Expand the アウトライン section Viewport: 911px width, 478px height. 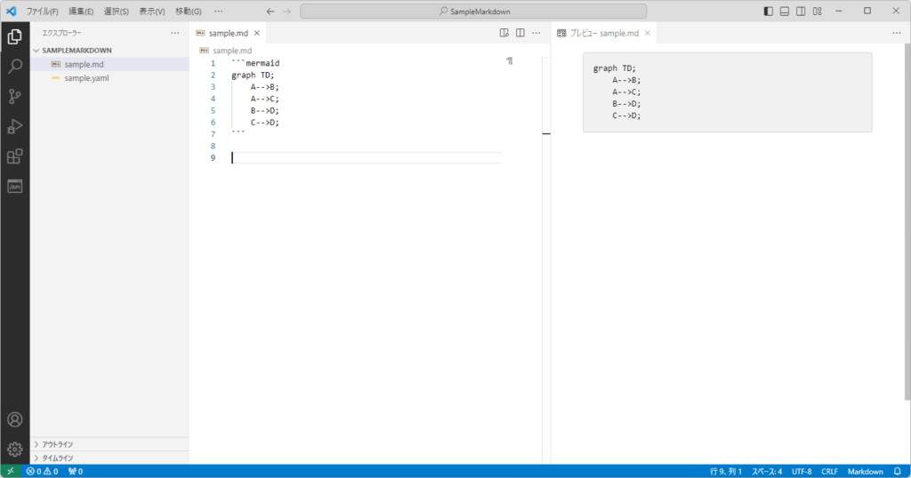109,444
